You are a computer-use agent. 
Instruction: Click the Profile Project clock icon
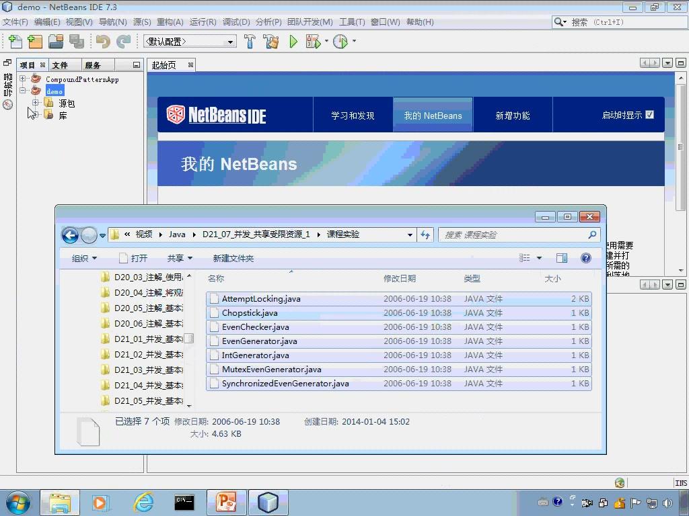pyautogui.click(x=340, y=42)
